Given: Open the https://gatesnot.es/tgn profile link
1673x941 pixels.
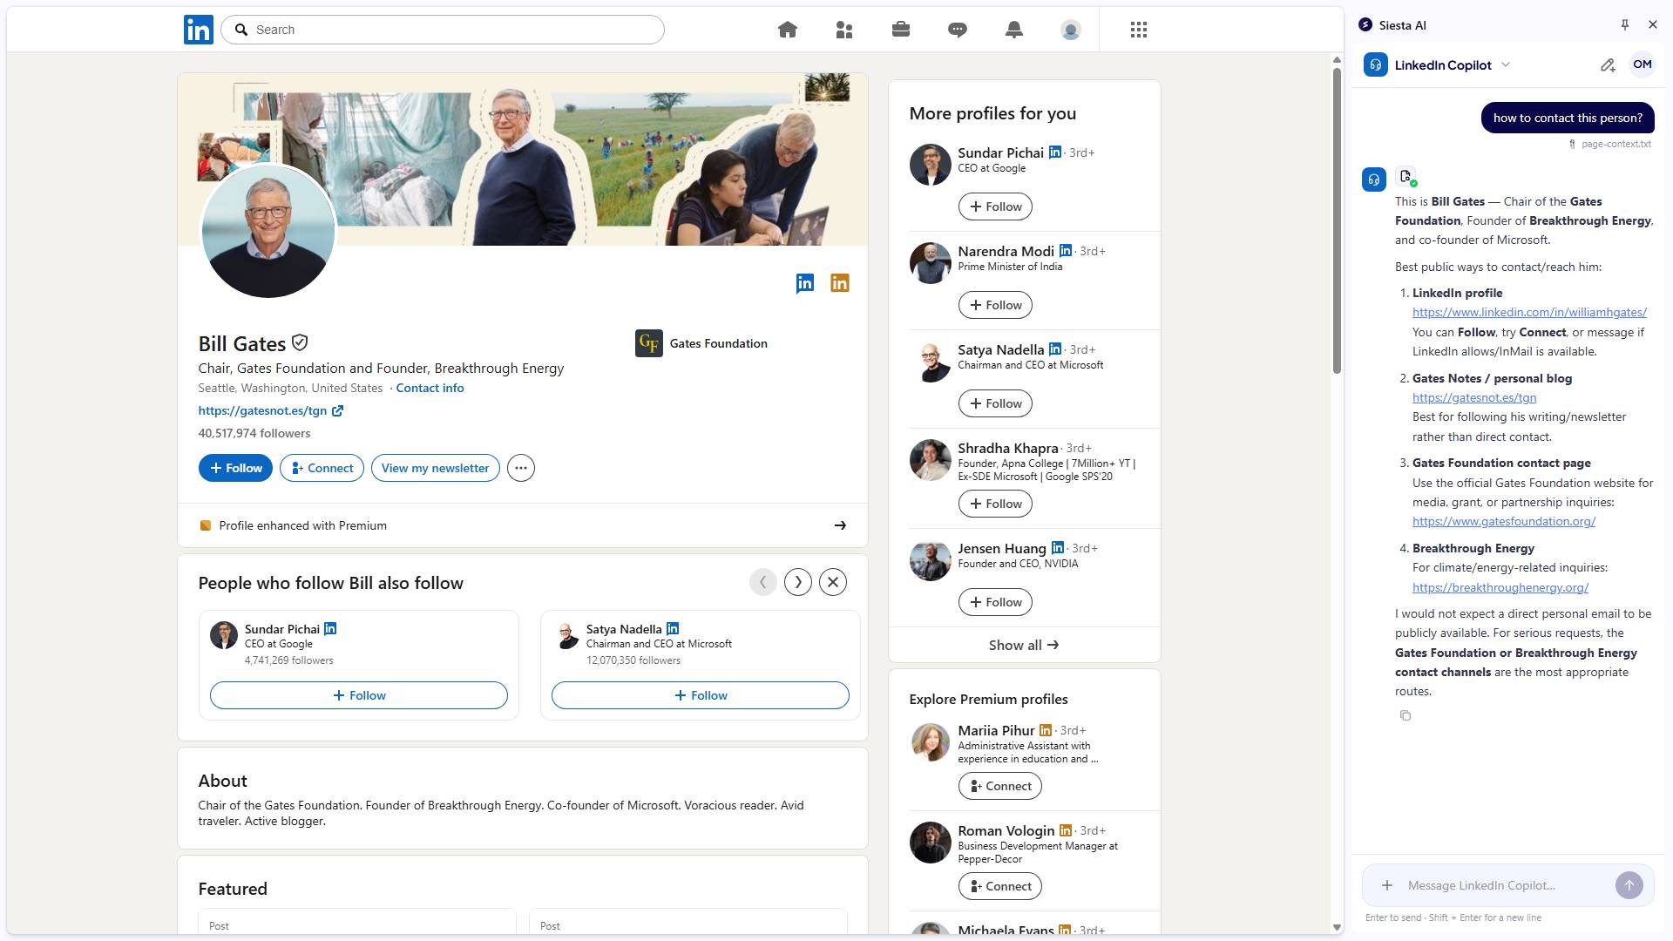Looking at the screenshot, I should pos(262,411).
